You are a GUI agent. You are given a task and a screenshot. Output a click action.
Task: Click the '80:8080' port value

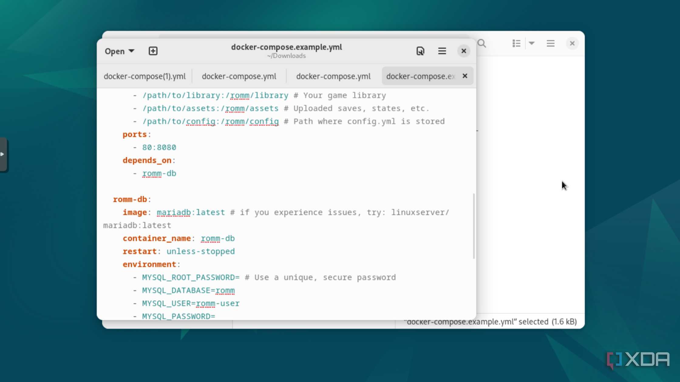tap(159, 147)
